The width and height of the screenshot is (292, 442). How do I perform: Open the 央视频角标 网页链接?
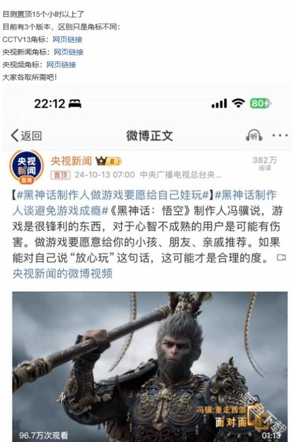pyautogui.click(x=61, y=65)
